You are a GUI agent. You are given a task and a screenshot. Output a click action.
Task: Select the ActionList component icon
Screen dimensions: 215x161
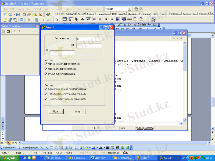pos(153,19)
